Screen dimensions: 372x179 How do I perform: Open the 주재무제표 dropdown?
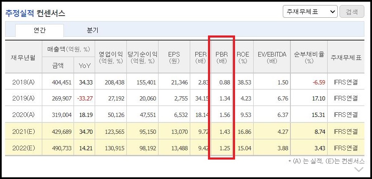[x=310, y=12]
